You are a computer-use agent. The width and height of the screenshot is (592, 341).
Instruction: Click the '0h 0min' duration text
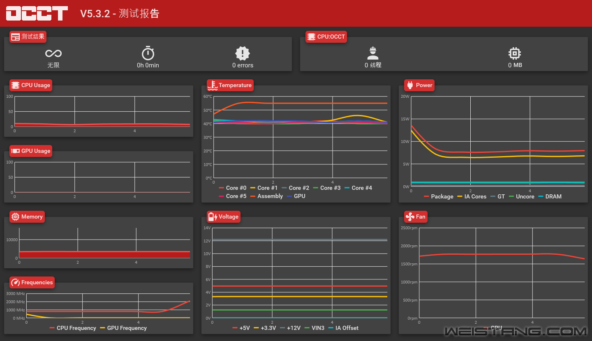(148, 65)
